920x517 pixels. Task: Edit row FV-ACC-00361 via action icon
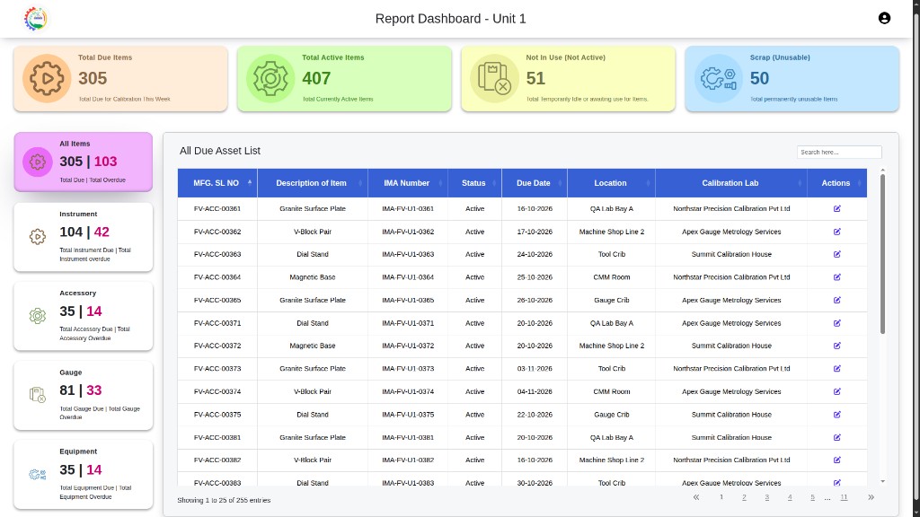coord(837,208)
